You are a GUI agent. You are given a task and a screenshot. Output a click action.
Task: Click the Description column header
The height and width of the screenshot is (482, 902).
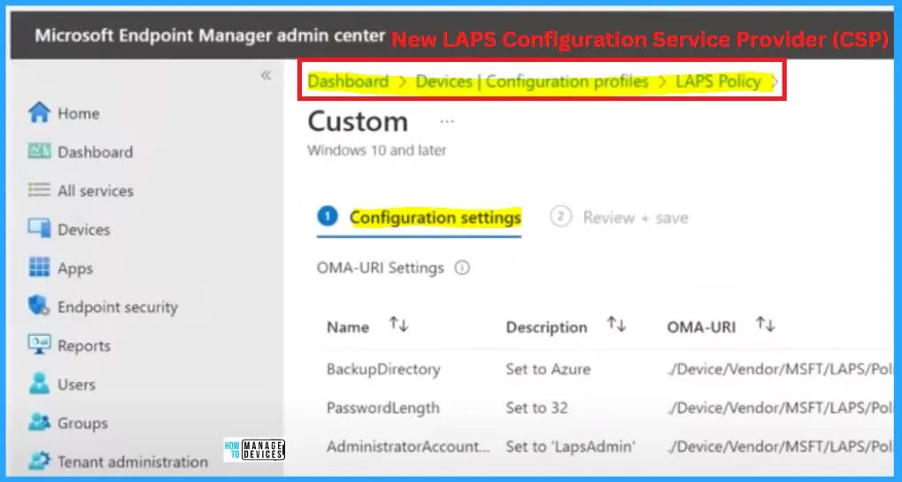coord(546,327)
